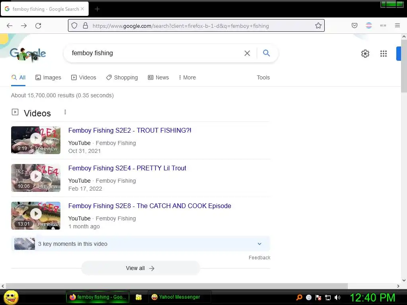Bookmark this page with the star icon
Image resolution: width=407 pixels, height=305 pixels.
tap(318, 25)
